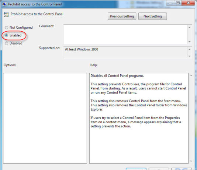This screenshot has width=197, height=170.
Task: Go to Previous Setting
Action: click(x=122, y=16)
